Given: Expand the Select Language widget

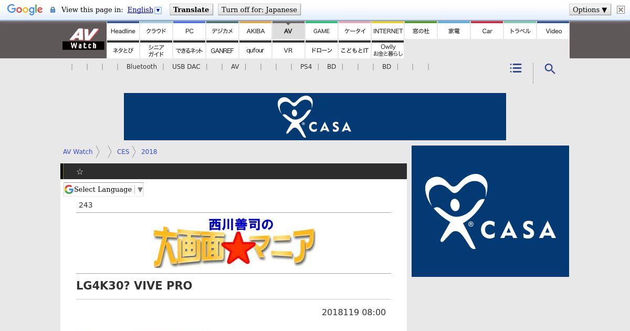Looking at the screenshot, I should (x=103, y=189).
